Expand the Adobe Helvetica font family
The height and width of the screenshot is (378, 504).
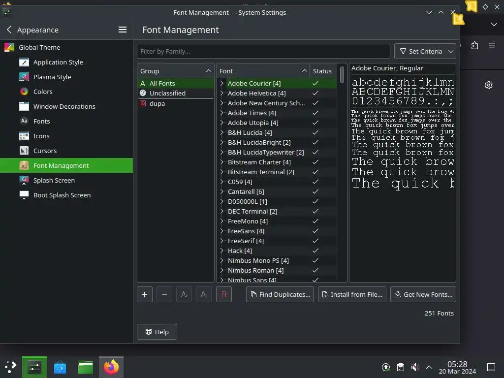[x=222, y=93]
